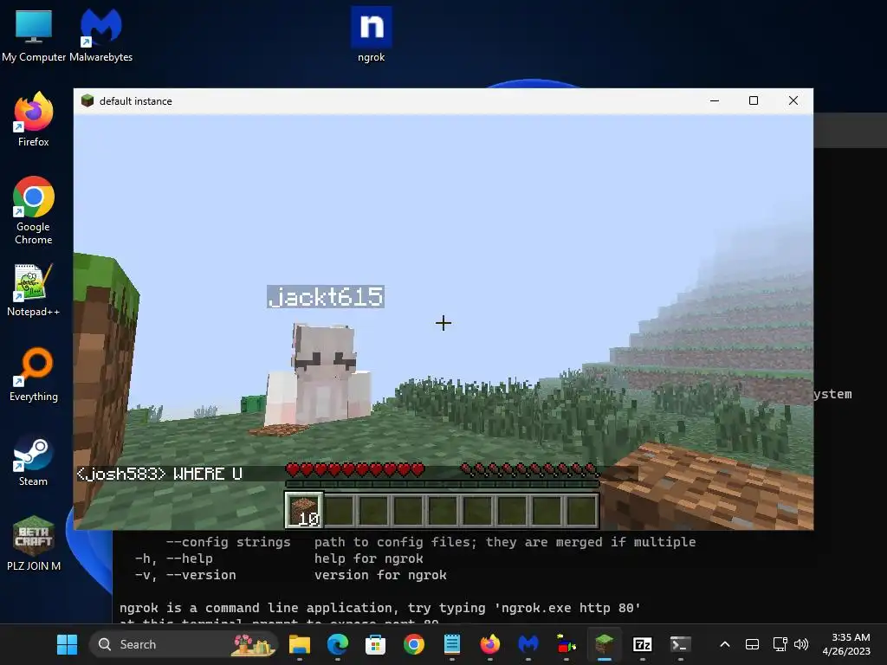This screenshot has height=665, width=887.
Task: Open 7-Zip from the taskbar
Action: pos(643,644)
